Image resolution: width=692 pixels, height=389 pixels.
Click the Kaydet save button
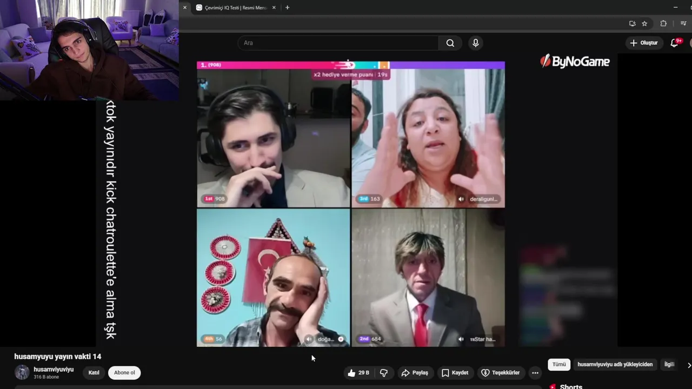(455, 373)
